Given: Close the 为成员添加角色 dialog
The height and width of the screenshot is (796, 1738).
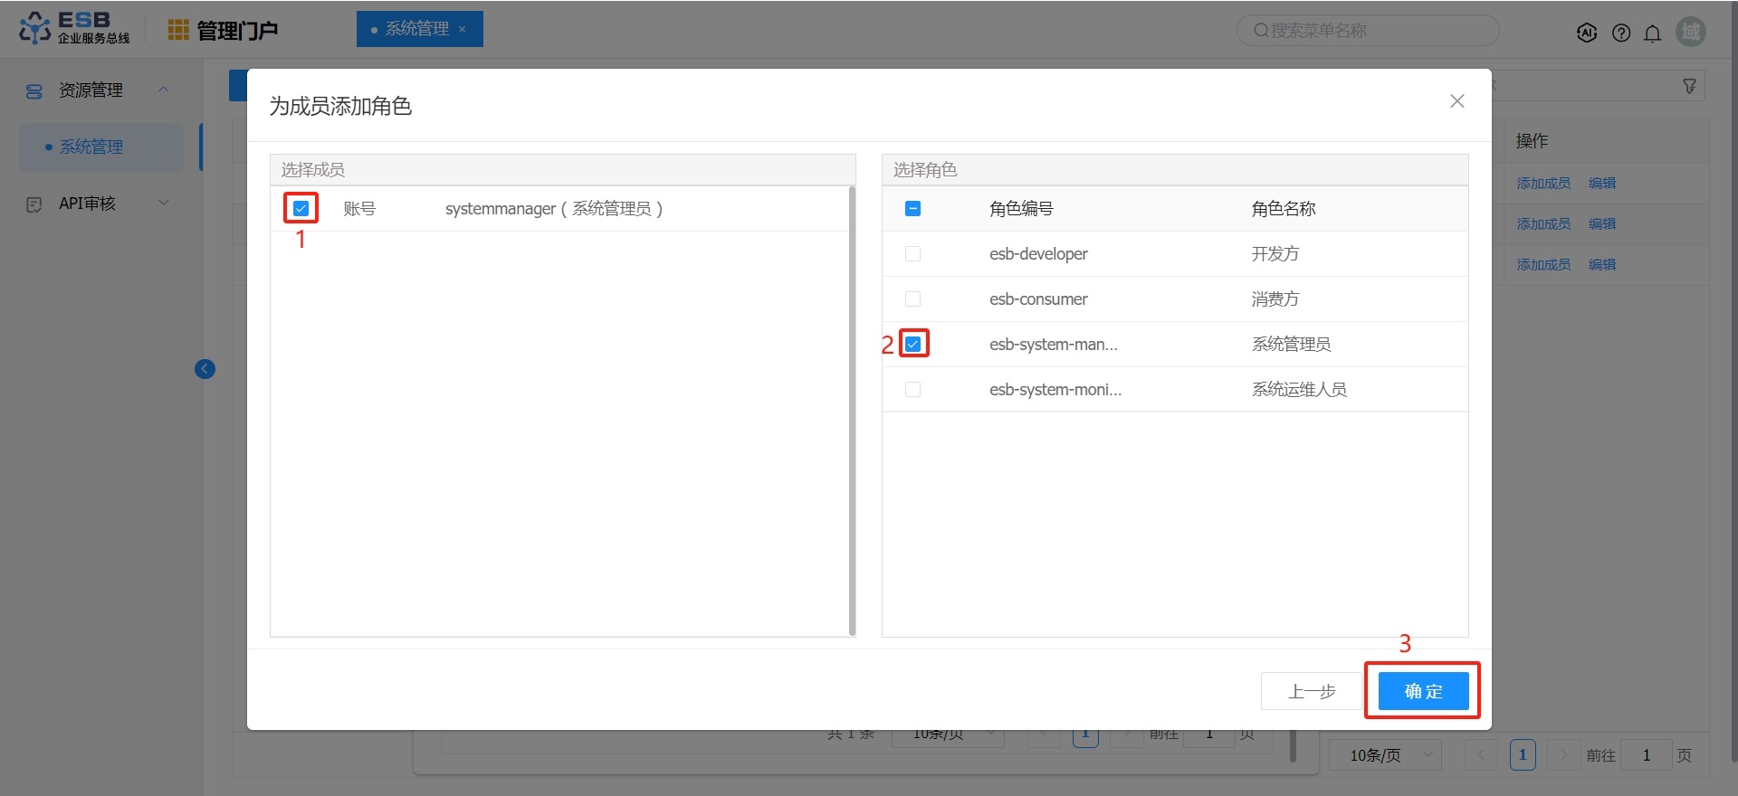Looking at the screenshot, I should point(1456,101).
